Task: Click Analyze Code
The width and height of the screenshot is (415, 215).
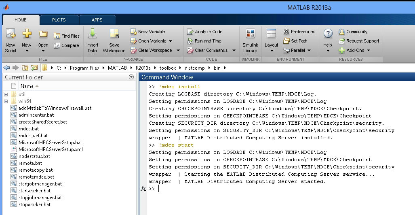Action: 204,32
